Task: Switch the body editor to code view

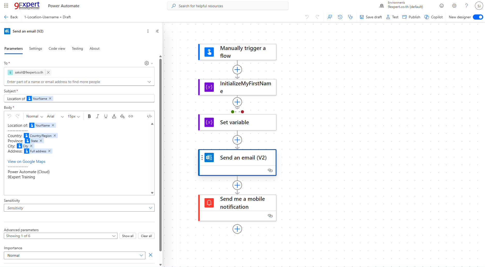Action: (x=149, y=116)
